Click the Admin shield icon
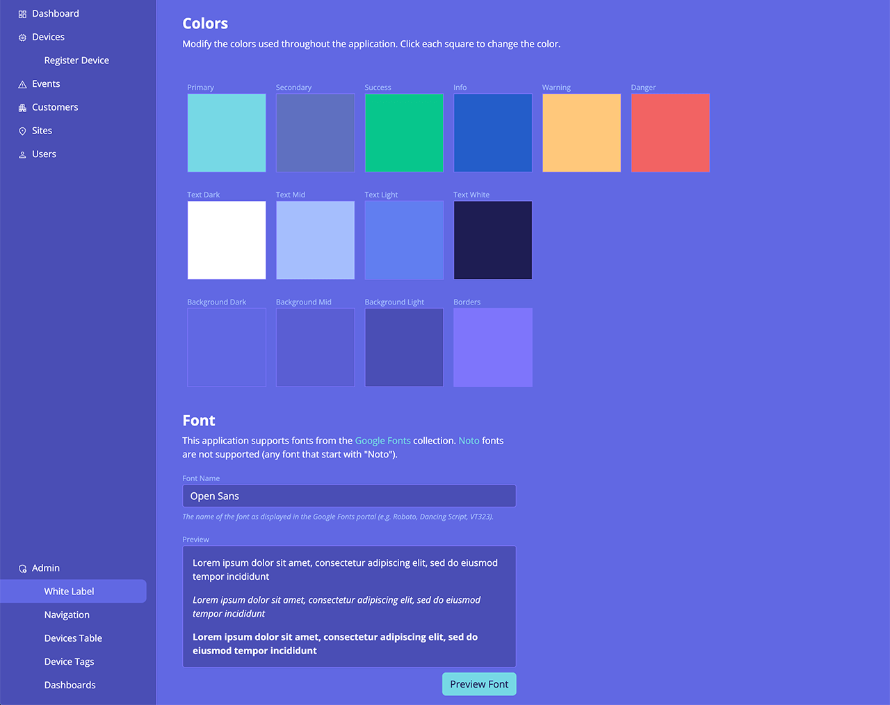 pos(22,569)
